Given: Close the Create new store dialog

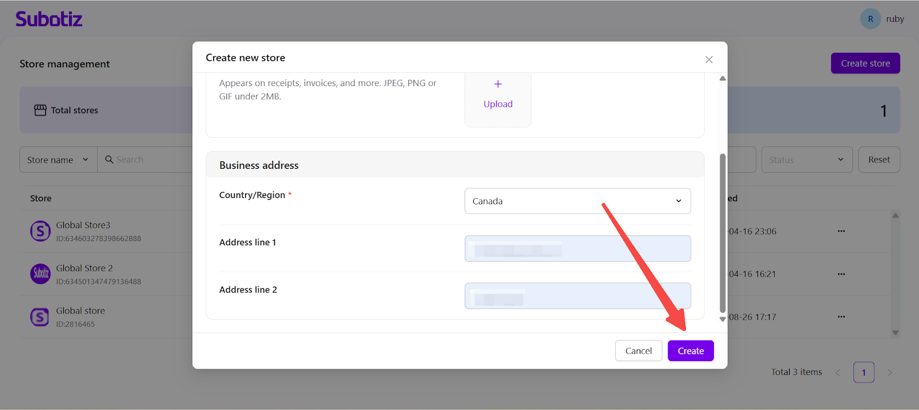Looking at the screenshot, I should click(x=709, y=60).
